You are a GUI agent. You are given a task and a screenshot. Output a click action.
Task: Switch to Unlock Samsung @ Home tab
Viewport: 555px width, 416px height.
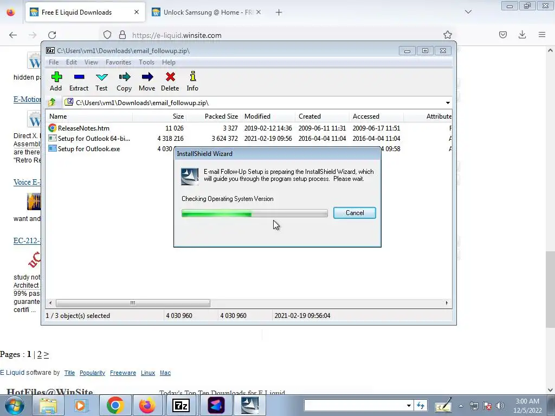click(x=208, y=12)
